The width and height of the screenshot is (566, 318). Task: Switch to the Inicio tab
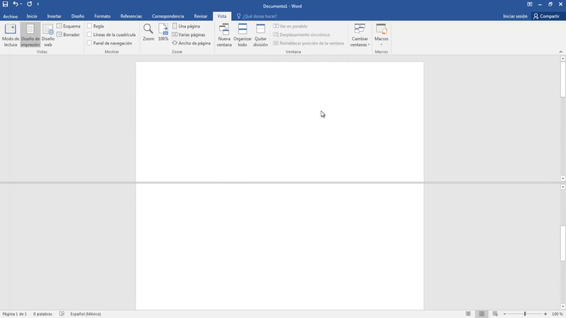click(32, 16)
